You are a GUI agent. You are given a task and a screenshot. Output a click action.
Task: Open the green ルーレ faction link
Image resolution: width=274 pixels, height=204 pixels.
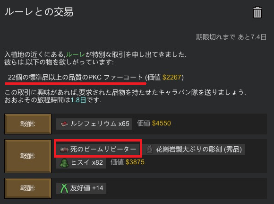tap(76, 54)
